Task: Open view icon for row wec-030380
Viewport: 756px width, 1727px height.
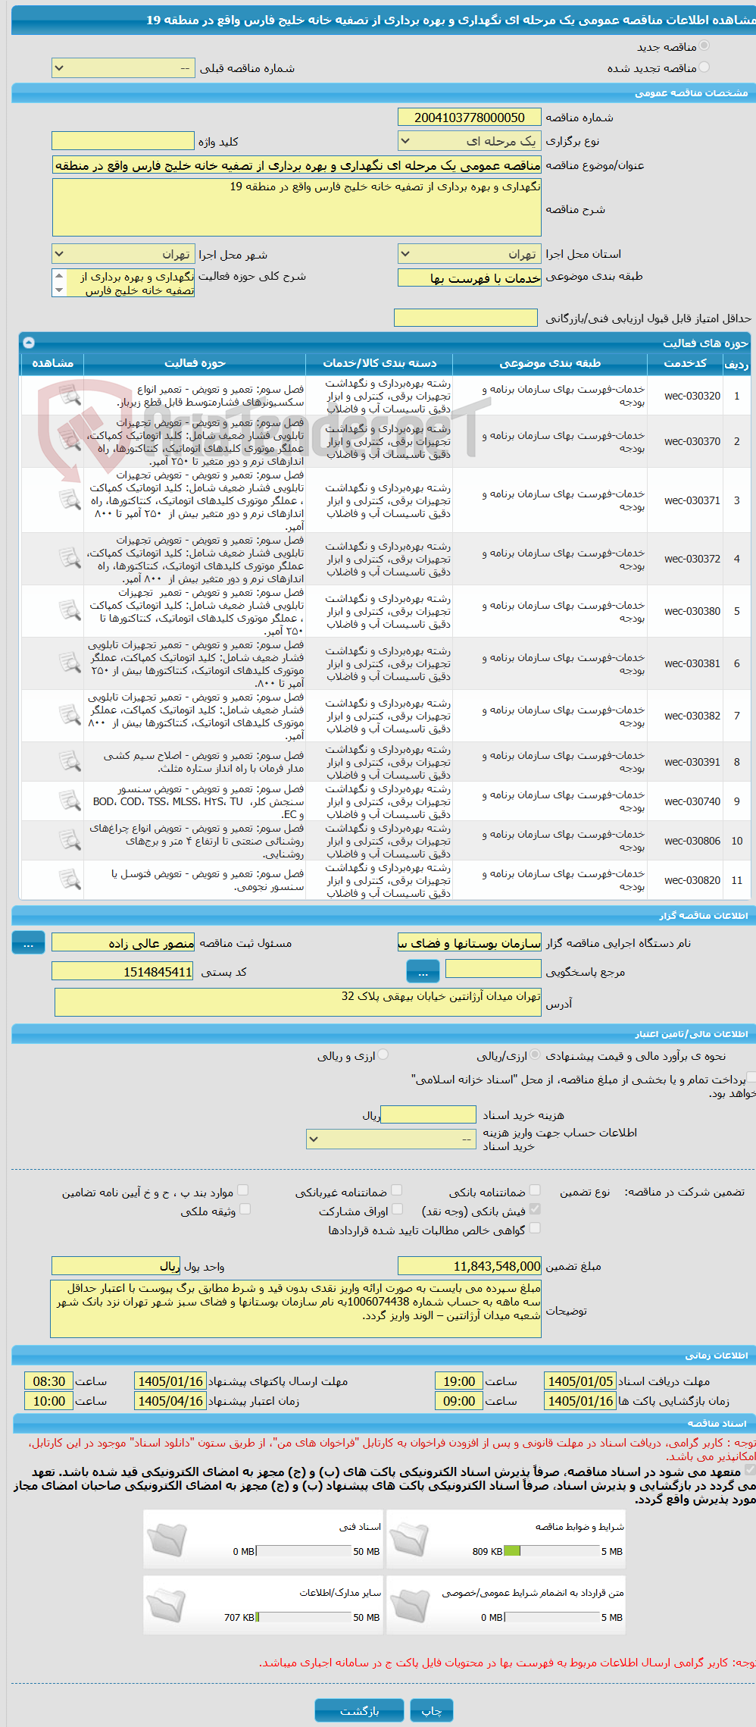Action: 70,610
